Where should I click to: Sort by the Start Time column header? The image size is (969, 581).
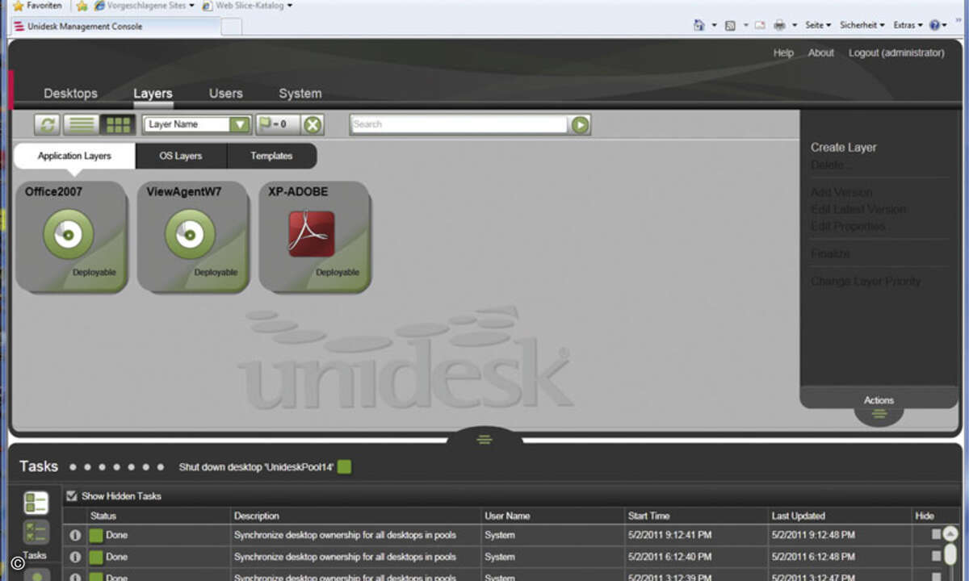[x=649, y=516]
